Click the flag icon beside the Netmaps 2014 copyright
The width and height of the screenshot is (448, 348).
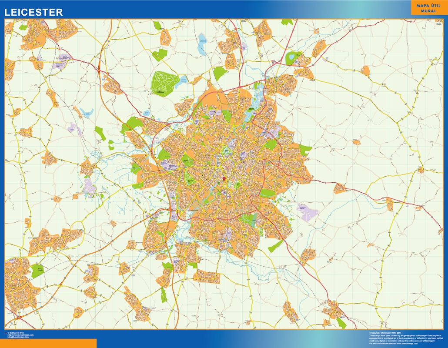(x=6, y=332)
